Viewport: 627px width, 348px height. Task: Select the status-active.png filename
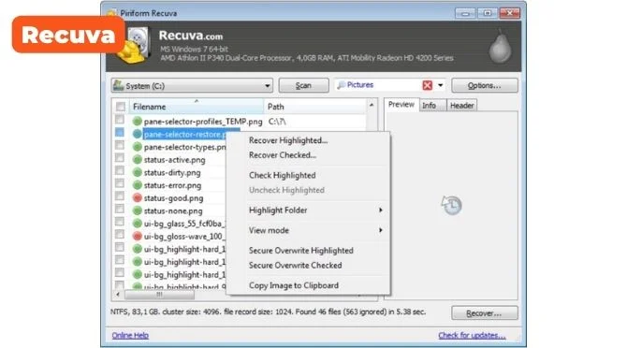pyautogui.click(x=174, y=160)
